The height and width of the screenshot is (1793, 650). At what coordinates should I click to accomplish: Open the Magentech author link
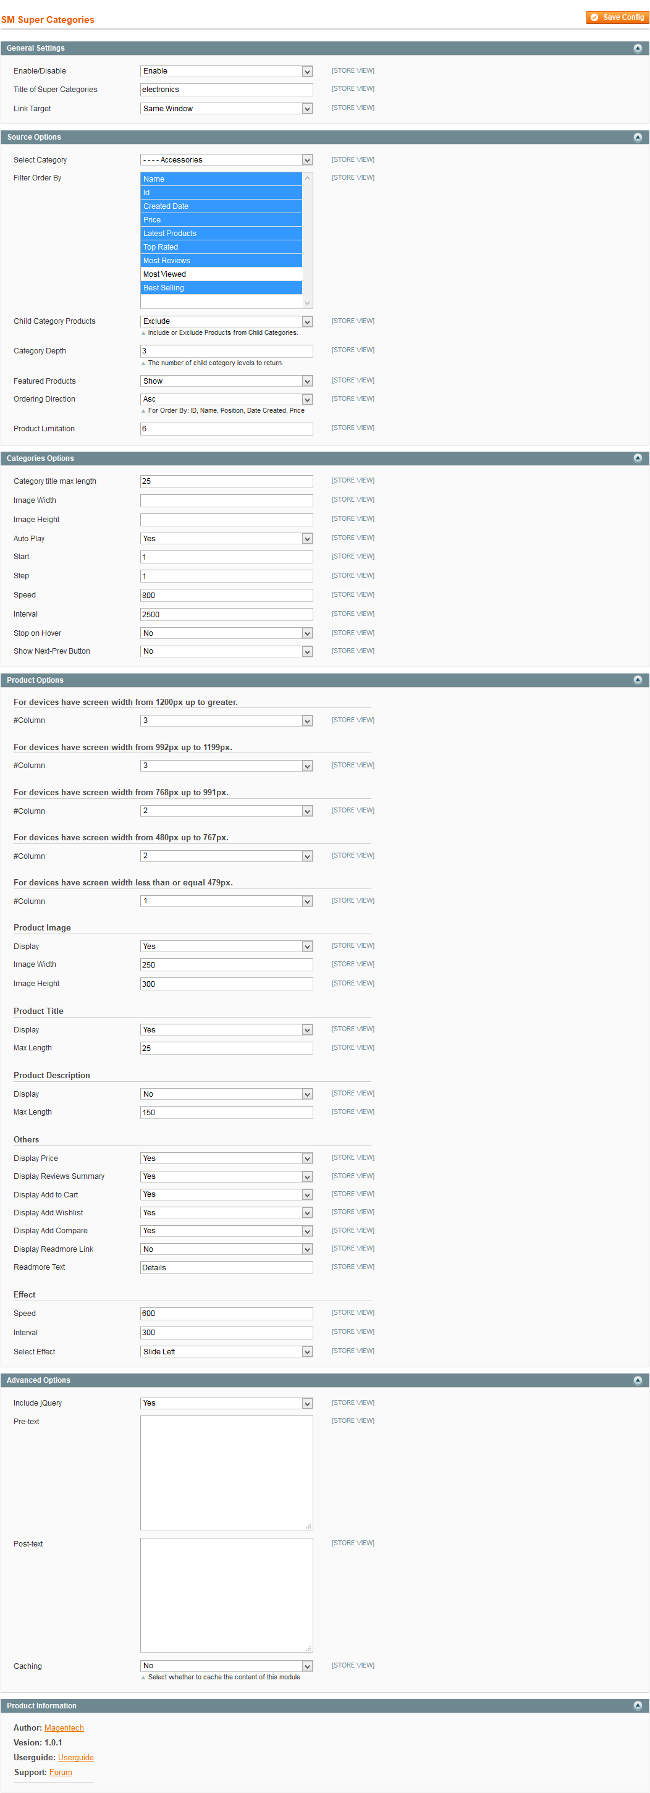tap(64, 1728)
